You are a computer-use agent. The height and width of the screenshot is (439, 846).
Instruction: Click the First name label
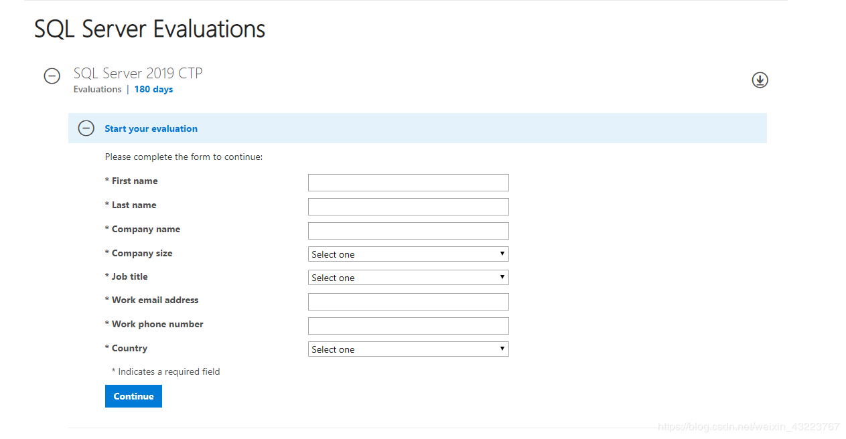131,181
